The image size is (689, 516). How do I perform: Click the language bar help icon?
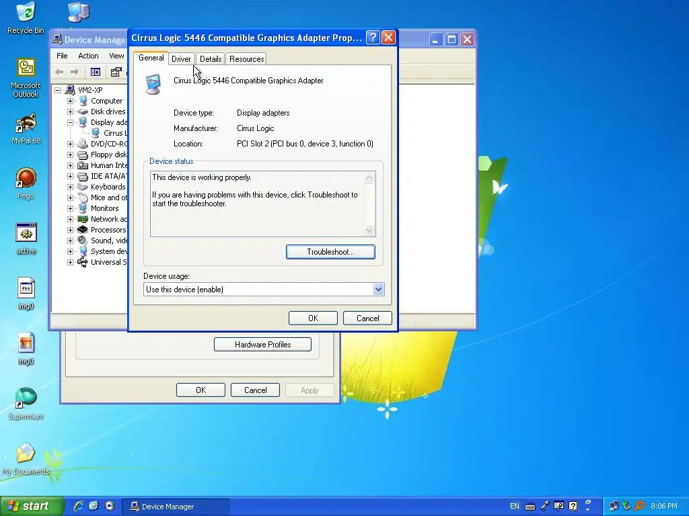point(573,506)
